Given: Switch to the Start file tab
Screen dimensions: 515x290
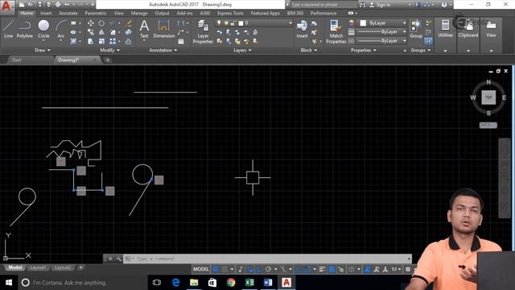Looking at the screenshot, I should click(16, 60).
